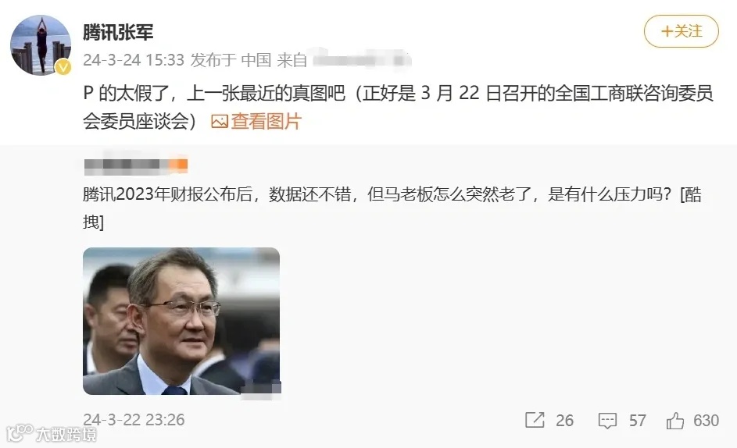Click the 大数跨境 watermark logo
This screenshot has width=737, height=448.
(x=52, y=433)
